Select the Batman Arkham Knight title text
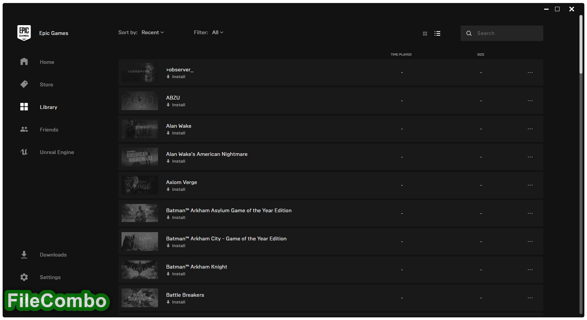The height and width of the screenshot is (320, 587). (197, 267)
